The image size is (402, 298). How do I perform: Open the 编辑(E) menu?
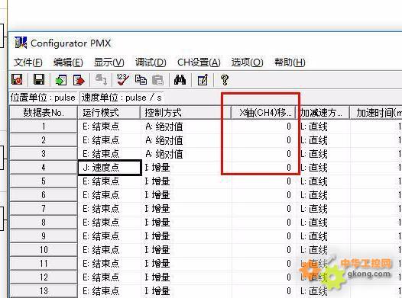(68, 62)
